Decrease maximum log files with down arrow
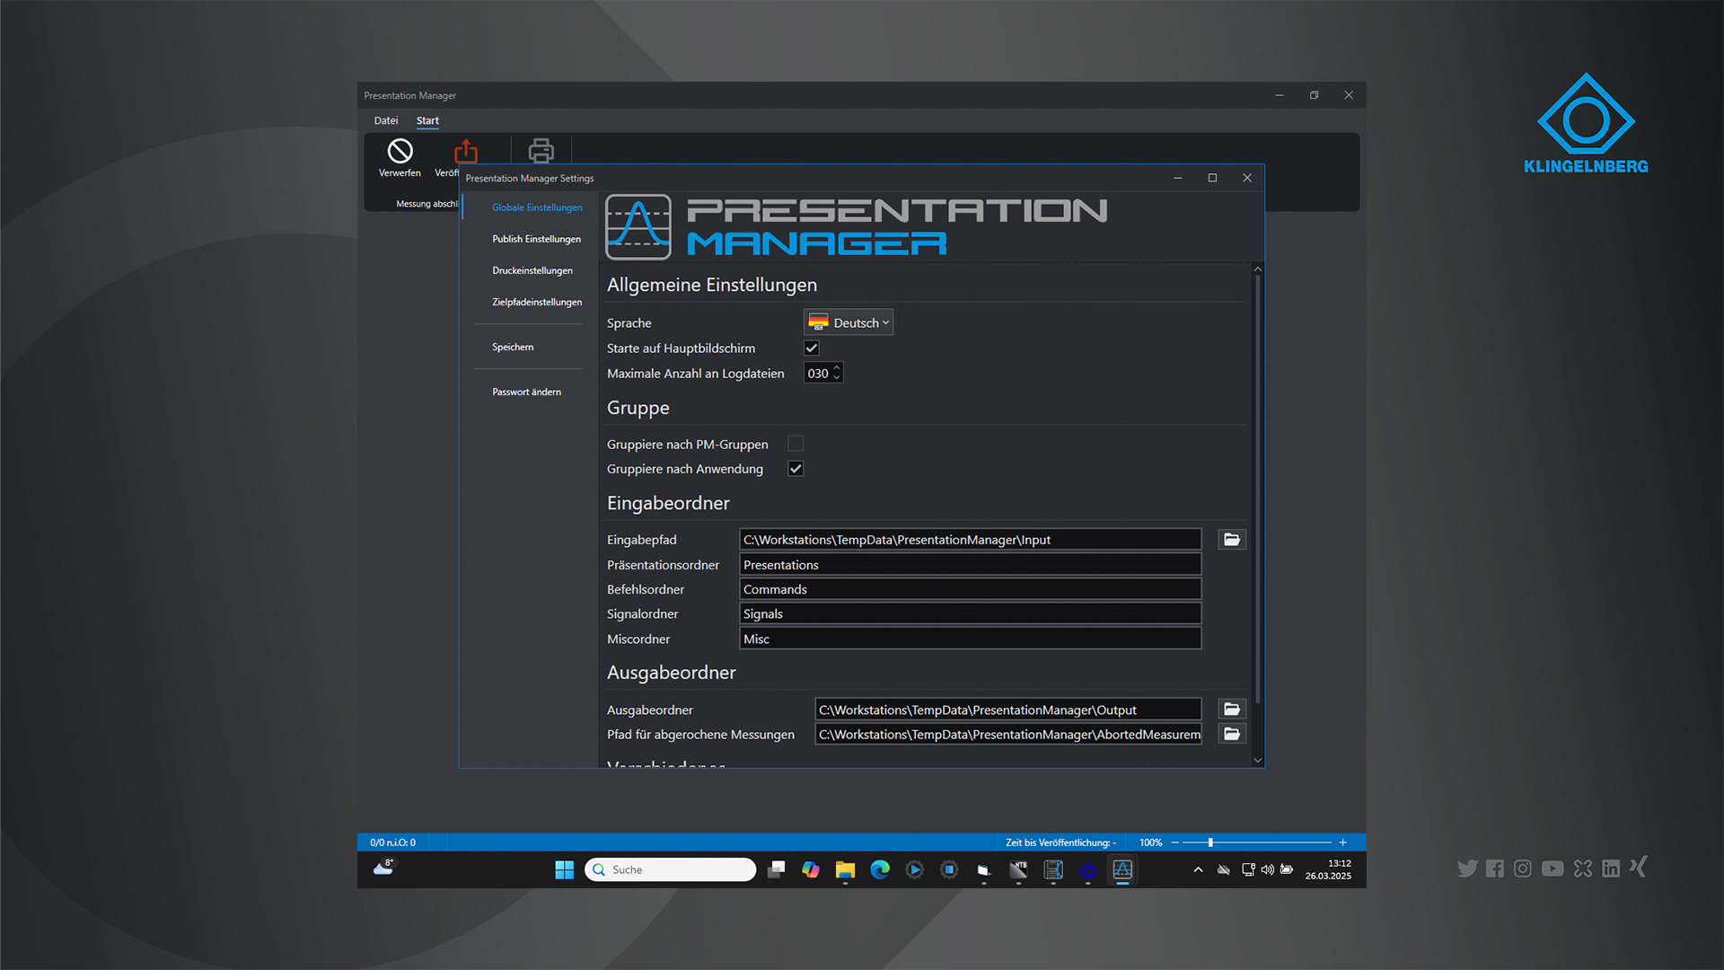Image resolution: width=1724 pixels, height=970 pixels. click(x=837, y=378)
